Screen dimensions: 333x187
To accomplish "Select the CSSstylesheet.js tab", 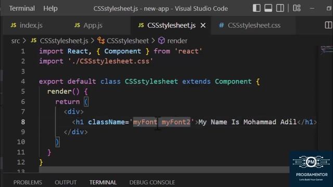I will (x=171, y=25).
